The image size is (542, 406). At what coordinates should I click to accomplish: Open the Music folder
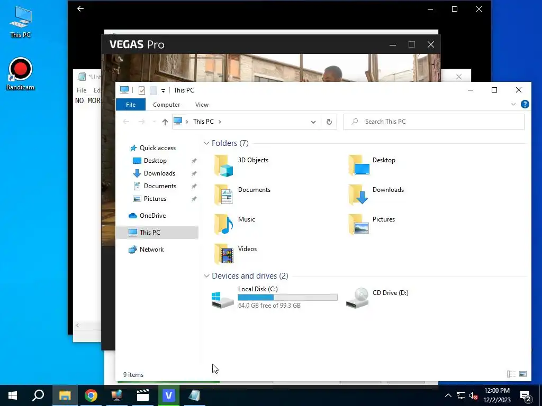234,224
